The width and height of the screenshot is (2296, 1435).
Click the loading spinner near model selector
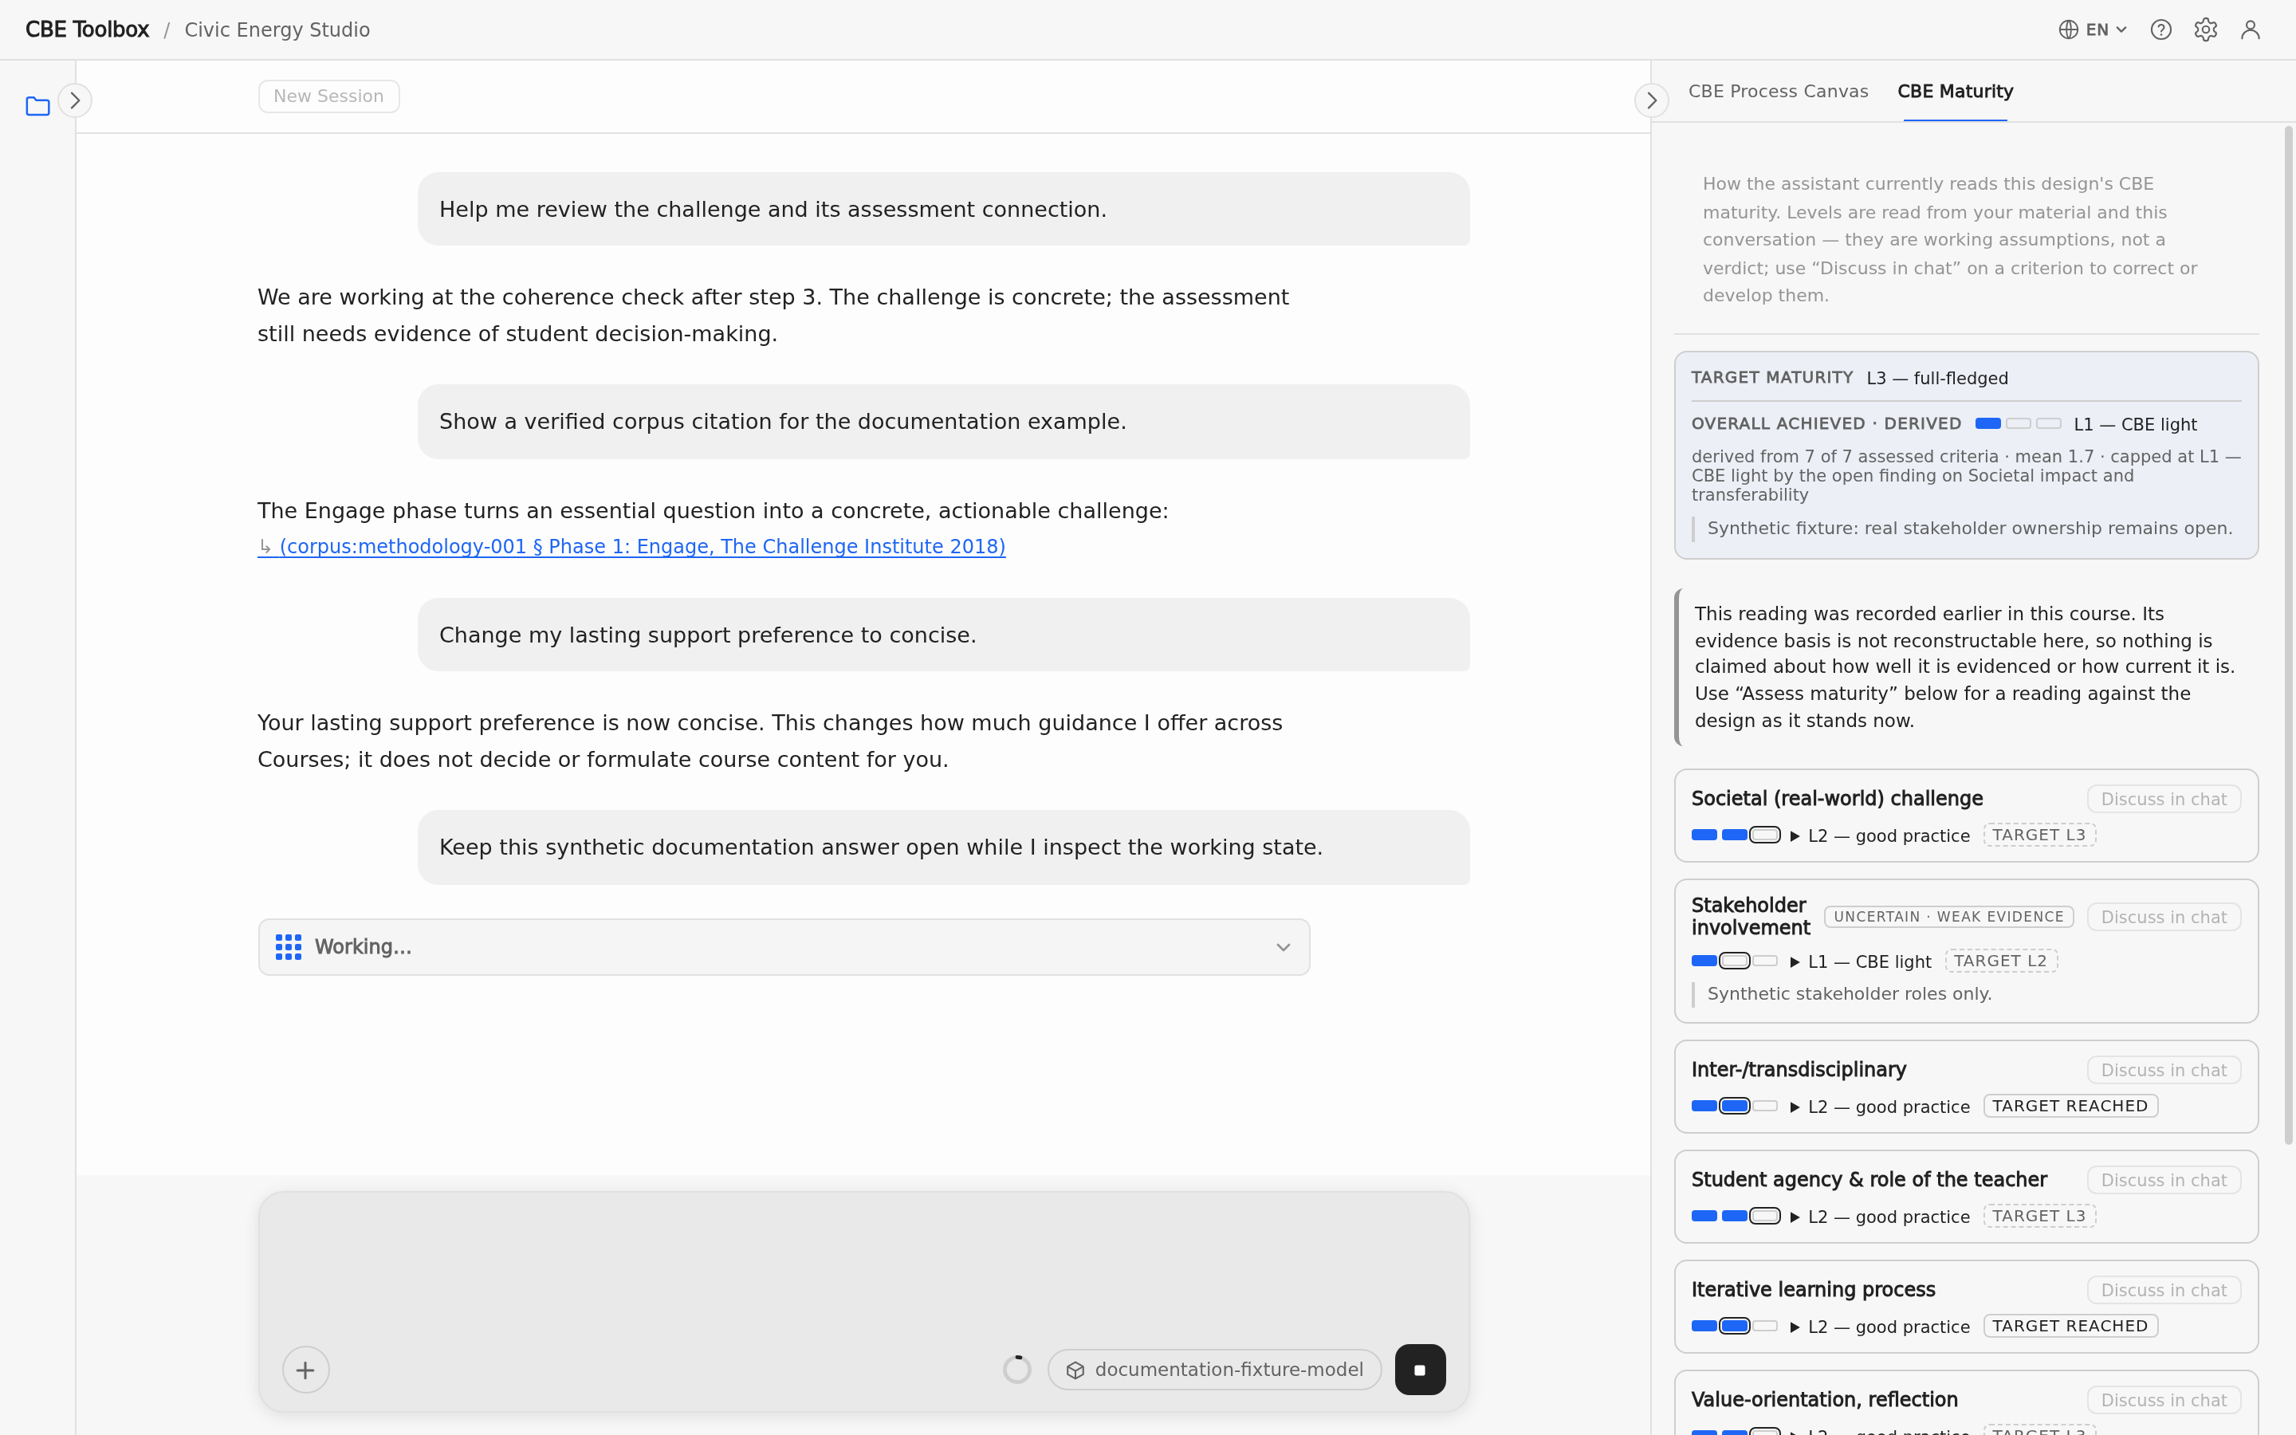pos(1017,1370)
